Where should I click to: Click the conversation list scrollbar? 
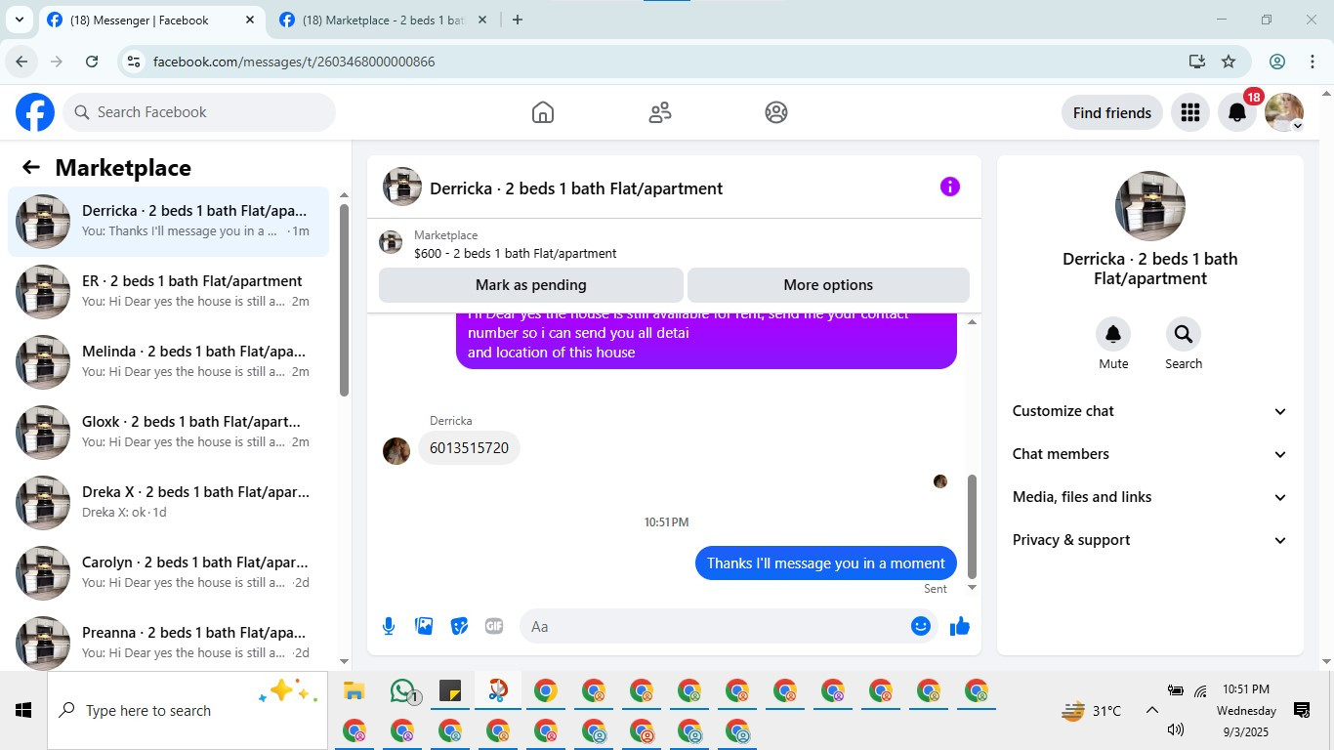click(344, 300)
